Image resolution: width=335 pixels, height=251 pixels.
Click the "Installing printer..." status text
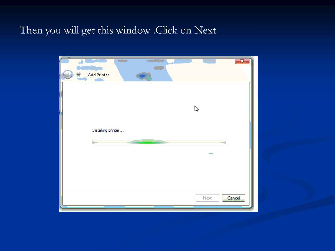click(x=108, y=130)
